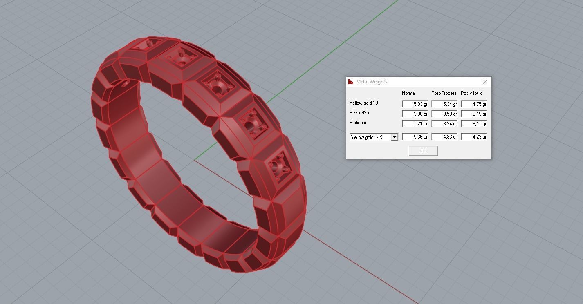The height and width of the screenshot is (304, 583).
Task: Select Yellow gold 18 Post-Mould weight field
Action: coord(474,104)
